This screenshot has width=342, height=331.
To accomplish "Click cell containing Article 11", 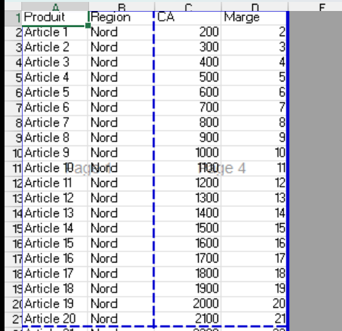I will (55, 184).
